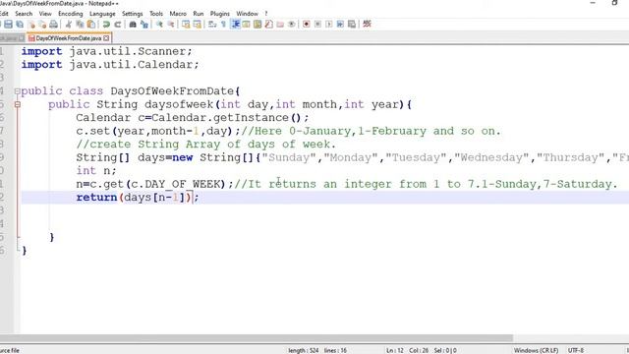This screenshot has width=629, height=354.
Task: Open the Replace dialog toolbar icon
Action: 144,24
